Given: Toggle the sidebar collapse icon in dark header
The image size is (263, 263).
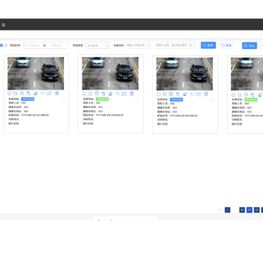Looking at the screenshot, I should pos(3,25).
